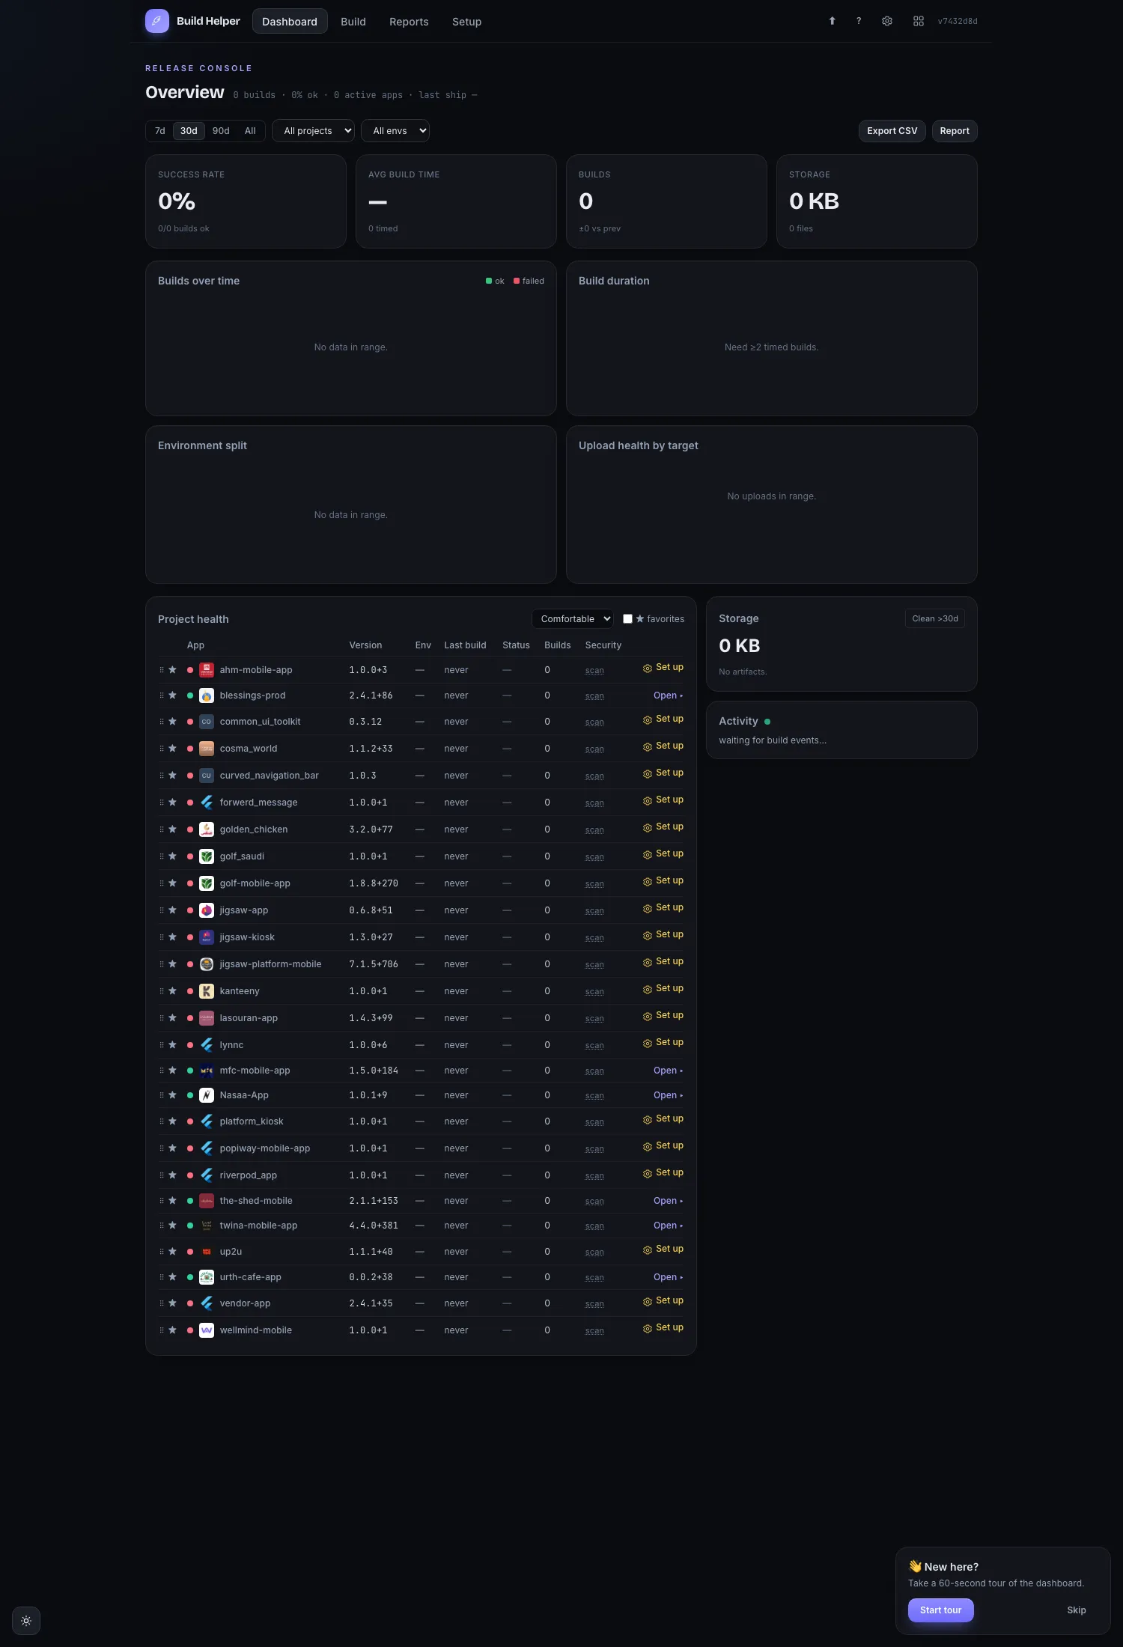Click the grid apps icon in header
This screenshot has width=1123, height=1647.
point(919,21)
